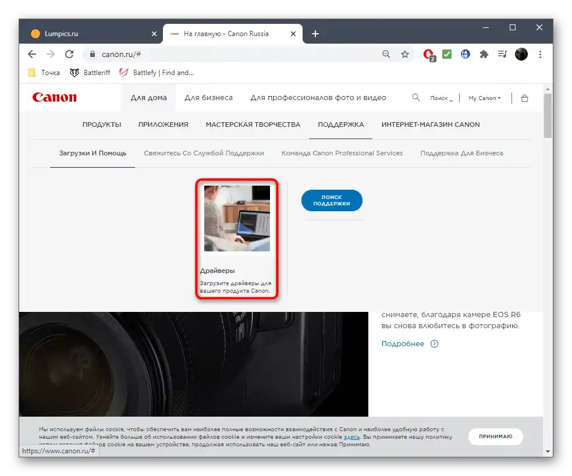
Task: Open Для профессионалов фото и видео
Action: pyautogui.click(x=318, y=98)
